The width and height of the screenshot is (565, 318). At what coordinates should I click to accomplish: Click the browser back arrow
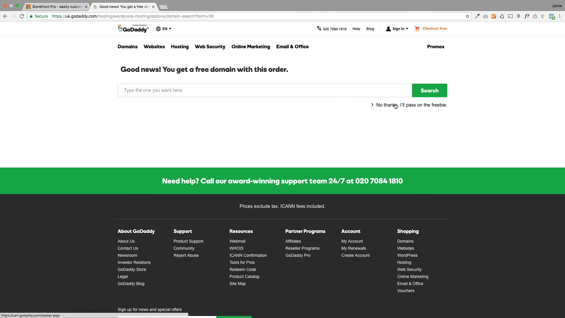[5, 16]
